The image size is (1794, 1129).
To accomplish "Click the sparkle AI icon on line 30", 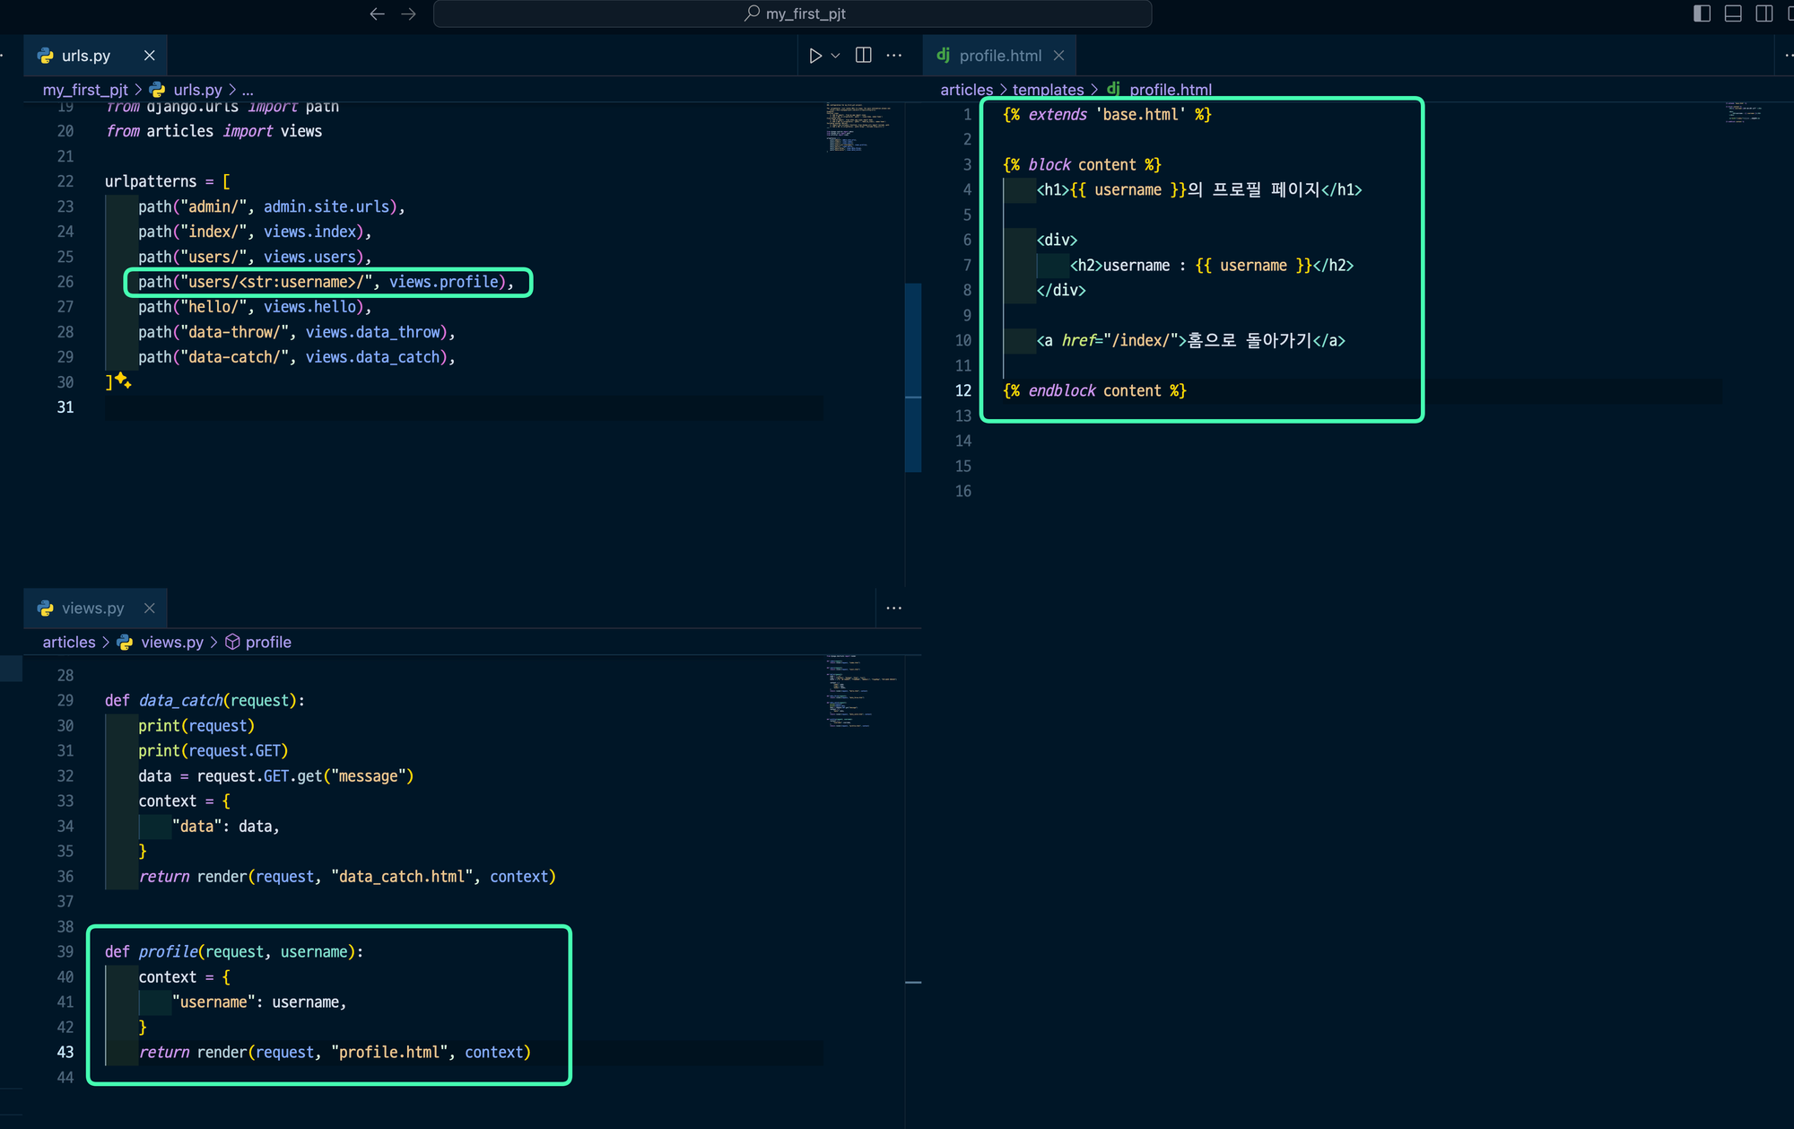I will pyautogui.click(x=124, y=381).
